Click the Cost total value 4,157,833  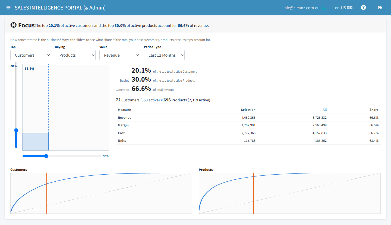coord(320,133)
